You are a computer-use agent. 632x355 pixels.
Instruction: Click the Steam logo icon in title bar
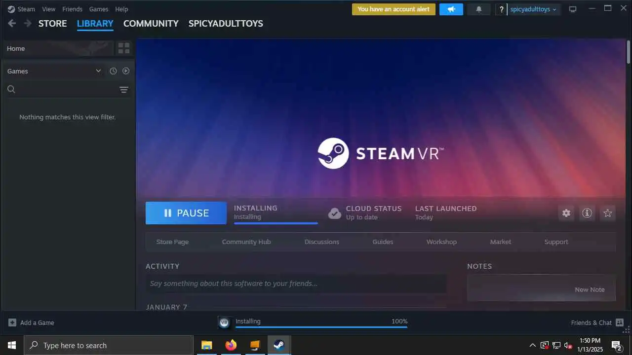pos(11,9)
